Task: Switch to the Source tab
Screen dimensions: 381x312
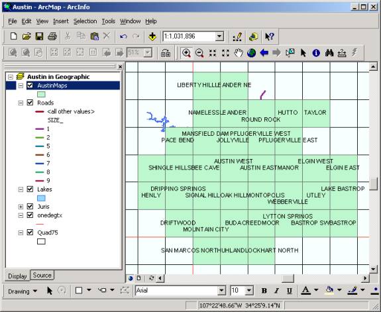Action: point(42,276)
